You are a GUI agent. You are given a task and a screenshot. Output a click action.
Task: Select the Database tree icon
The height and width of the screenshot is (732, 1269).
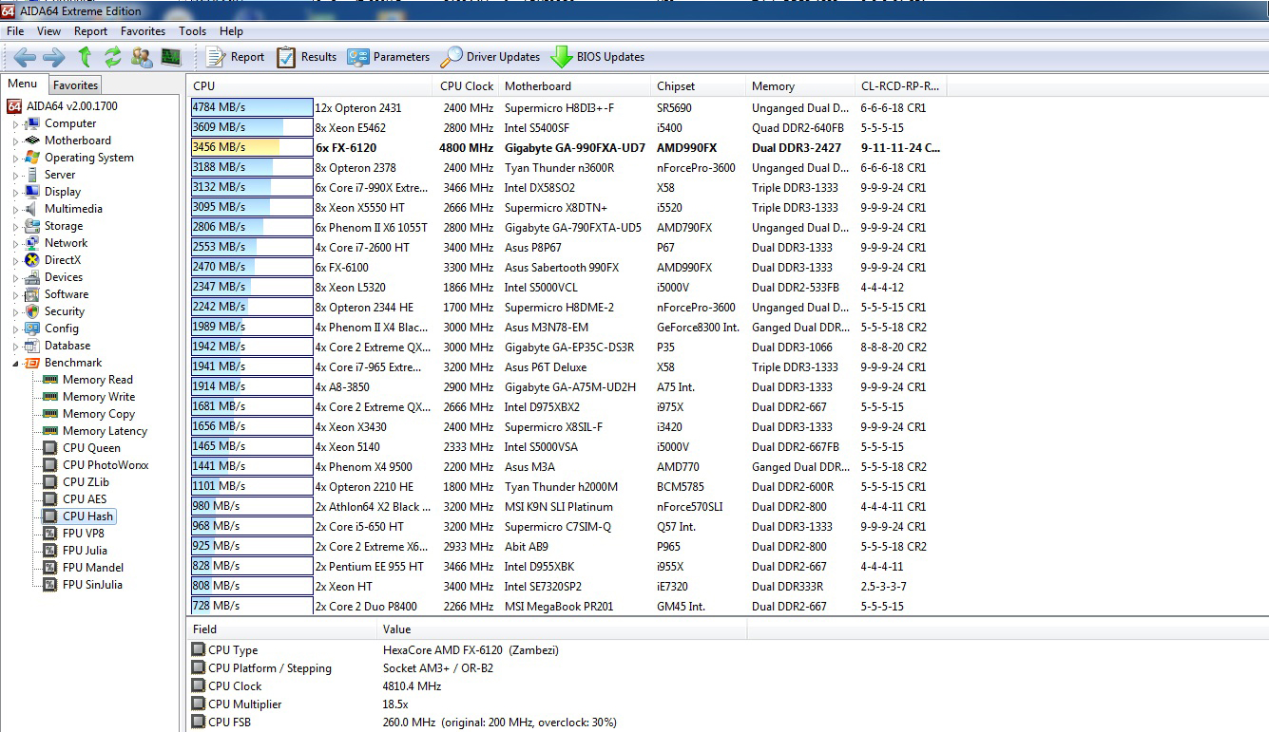(x=32, y=346)
